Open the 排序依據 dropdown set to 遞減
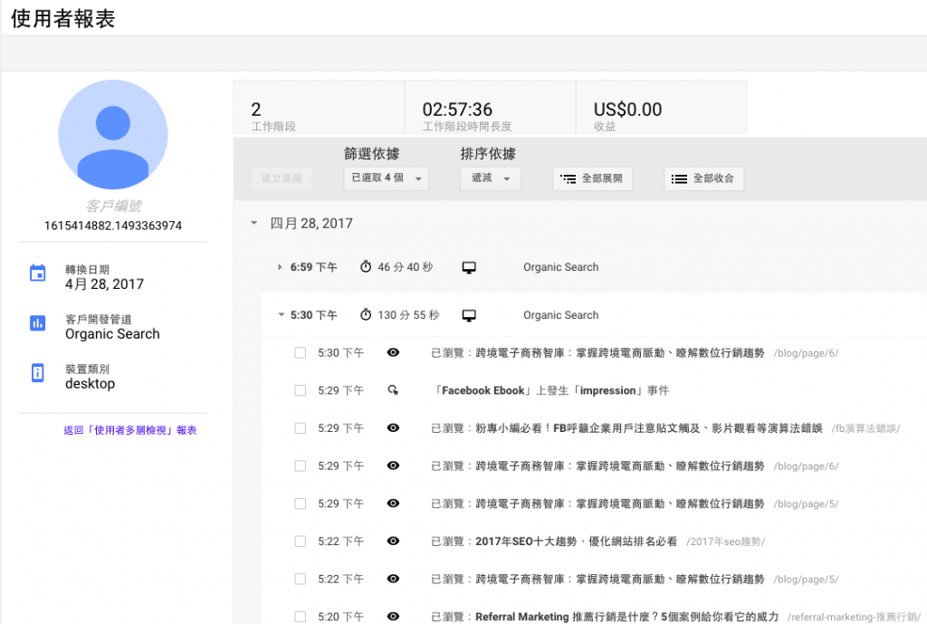Image resolution: width=927 pixels, height=624 pixels. pyautogui.click(x=491, y=178)
